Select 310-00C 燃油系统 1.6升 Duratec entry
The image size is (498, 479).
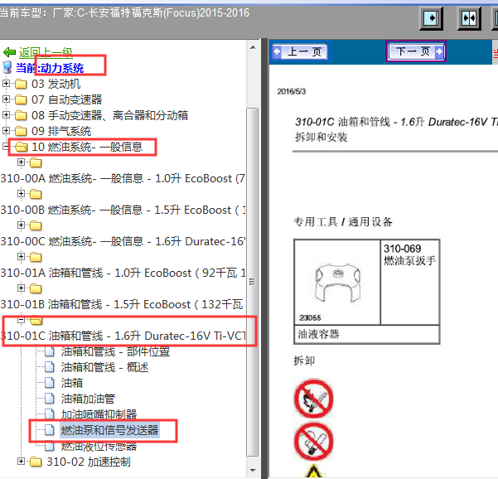tap(123, 241)
